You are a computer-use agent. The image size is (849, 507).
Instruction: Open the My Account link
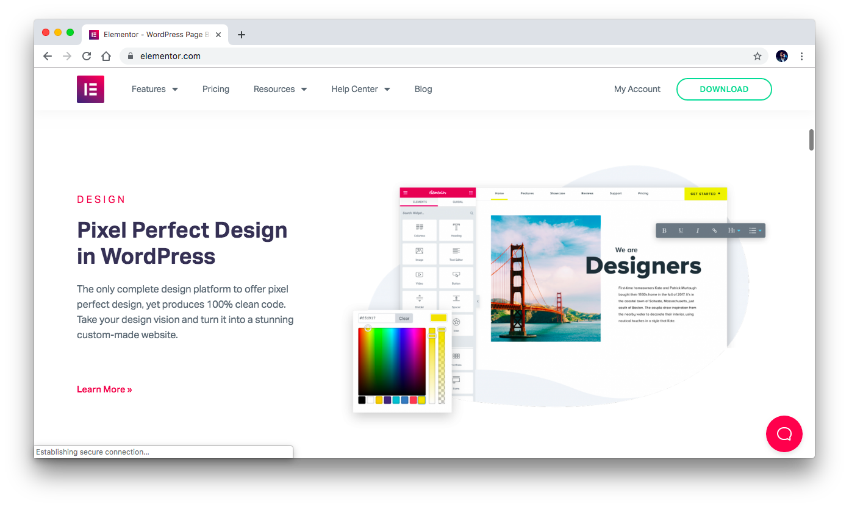tap(637, 89)
